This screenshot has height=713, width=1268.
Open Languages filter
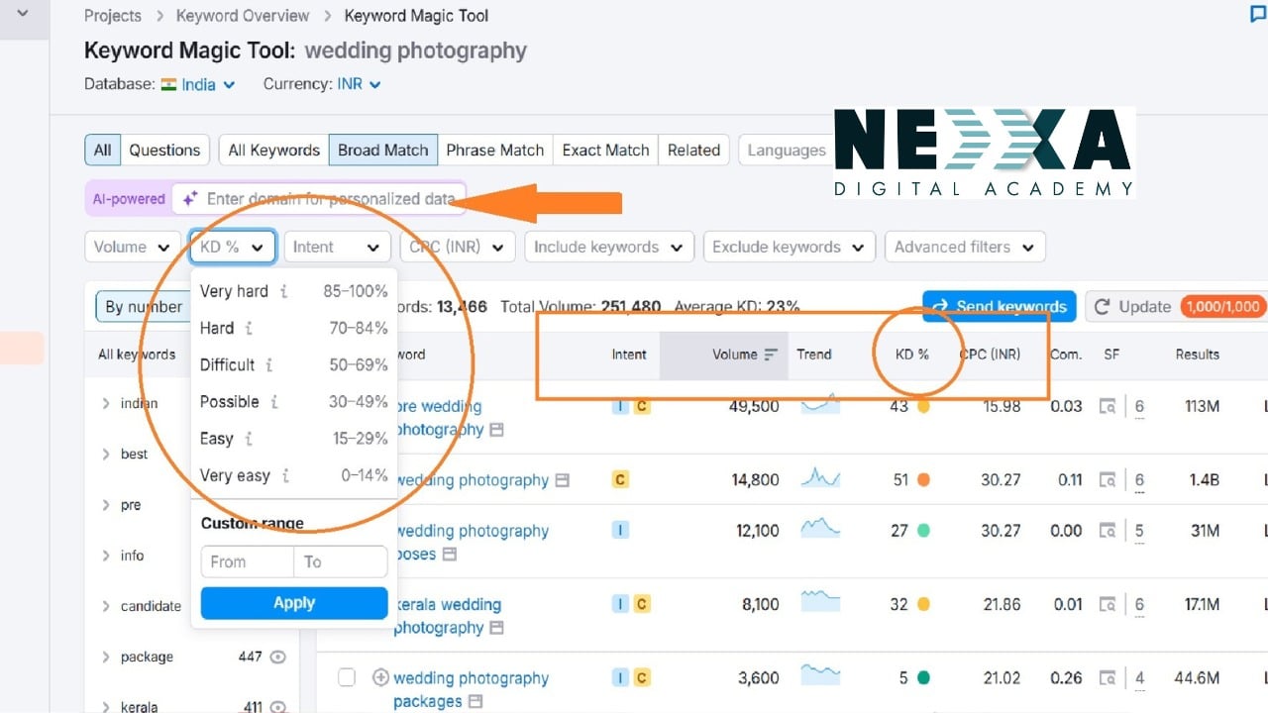pyautogui.click(x=787, y=151)
